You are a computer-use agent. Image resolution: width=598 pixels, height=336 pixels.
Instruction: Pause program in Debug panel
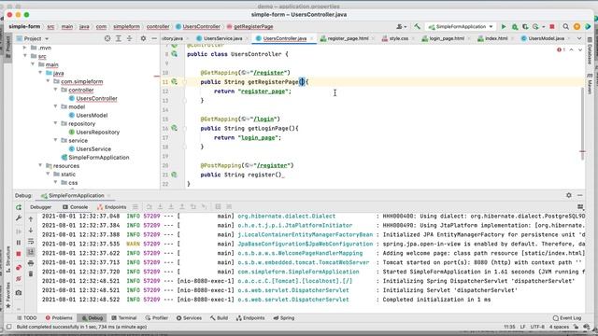[19, 243]
